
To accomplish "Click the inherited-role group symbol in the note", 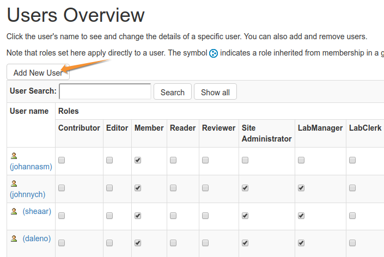I will [214, 53].
